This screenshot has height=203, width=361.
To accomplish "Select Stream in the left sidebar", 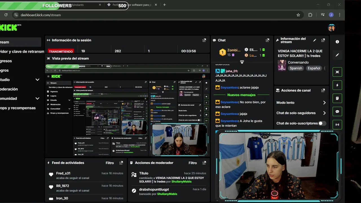I will click(20, 42).
